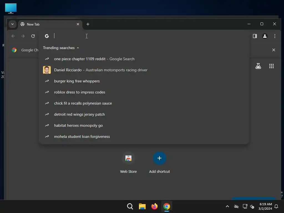Toggle the side panel icon
This screenshot has width=284, height=213.
pyautogui.click(x=255, y=36)
